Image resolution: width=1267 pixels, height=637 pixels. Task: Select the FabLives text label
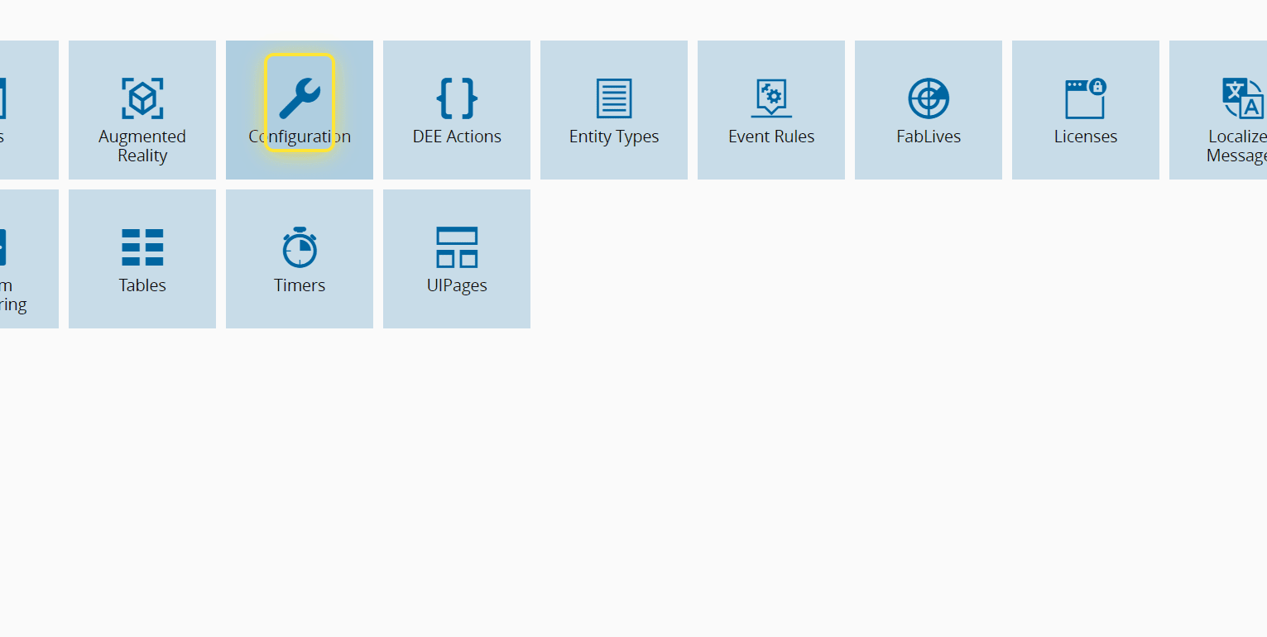tap(929, 136)
